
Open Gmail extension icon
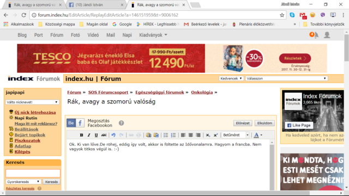pos(303,15)
